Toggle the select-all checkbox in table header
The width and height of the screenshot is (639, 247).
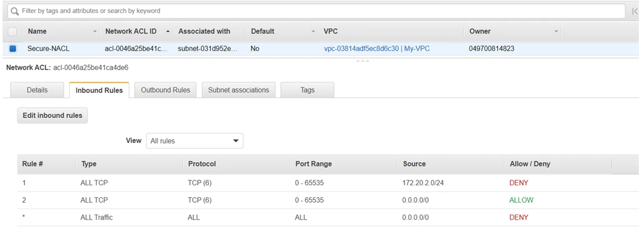[x=12, y=31]
